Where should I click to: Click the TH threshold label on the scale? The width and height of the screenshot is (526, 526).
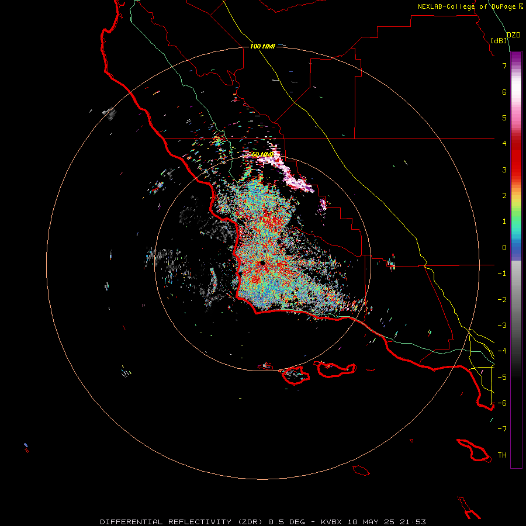click(502, 455)
